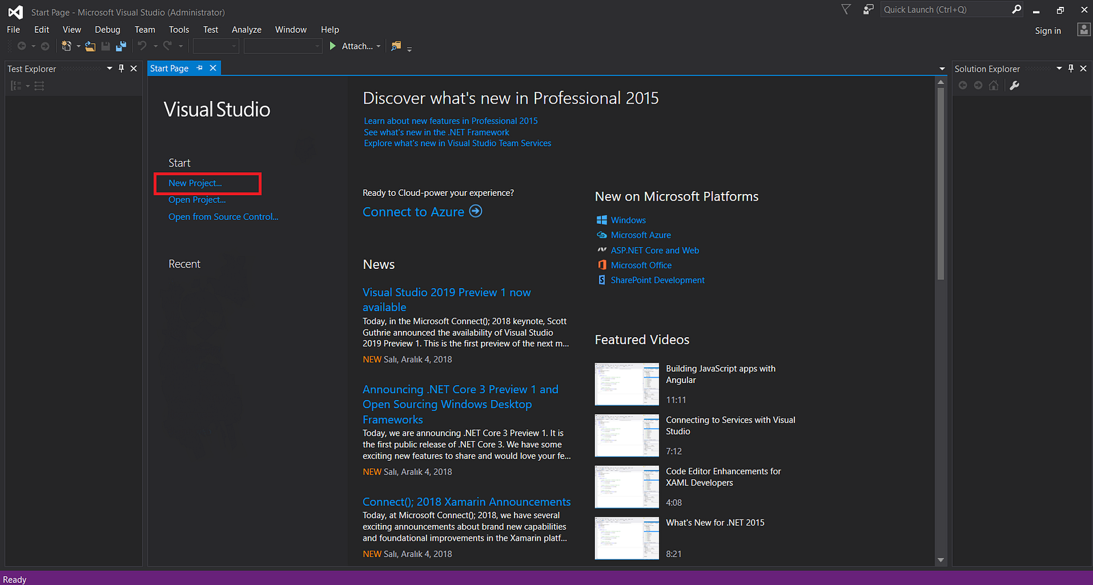1093x585 pixels.
Task: Click the Save floppy disk toolbar icon
Action: 106,46
